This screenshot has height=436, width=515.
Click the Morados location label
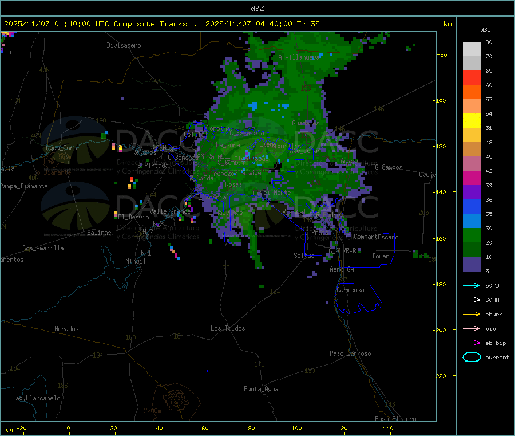pos(66,329)
